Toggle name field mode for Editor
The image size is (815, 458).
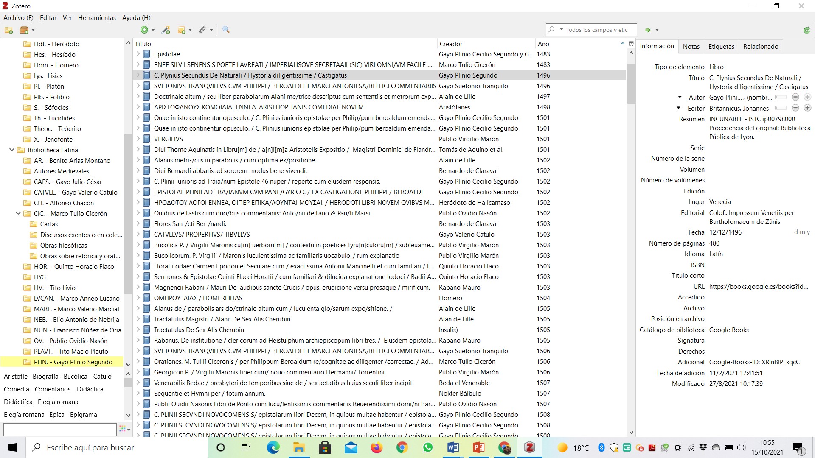tap(781, 108)
